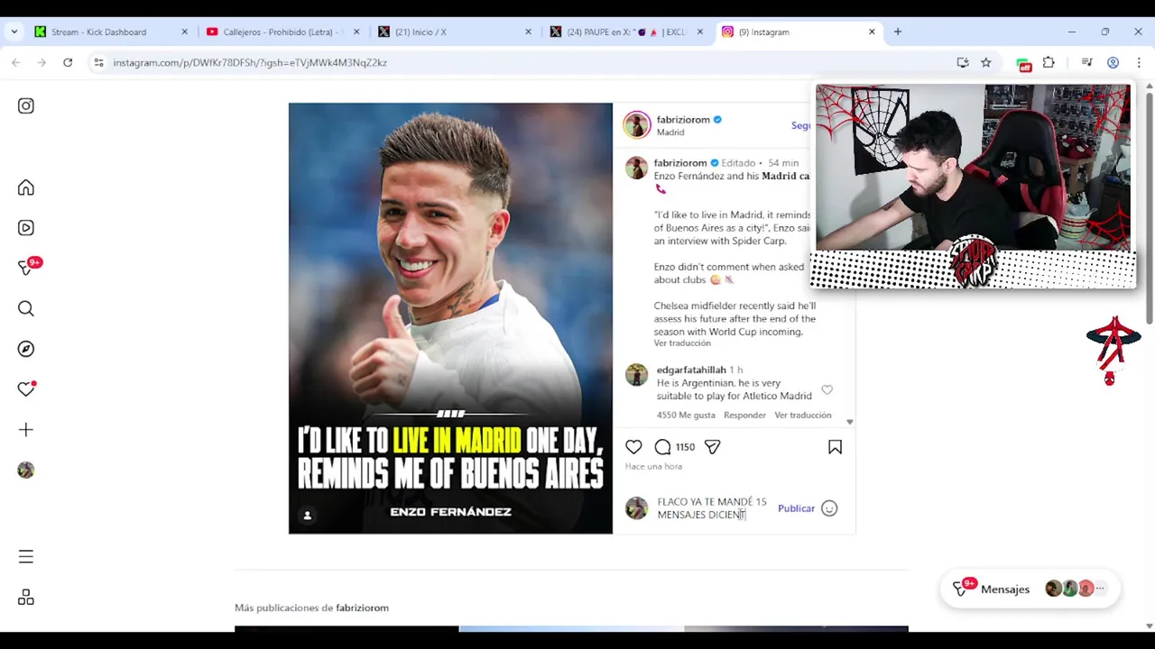The image size is (1155, 649).
Task: Open Meta apps grid icon
Action: pyautogui.click(x=25, y=598)
